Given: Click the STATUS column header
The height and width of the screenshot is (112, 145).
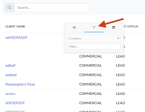Looking at the screenshot, I should pyautogui.click(x=133, y=27).
